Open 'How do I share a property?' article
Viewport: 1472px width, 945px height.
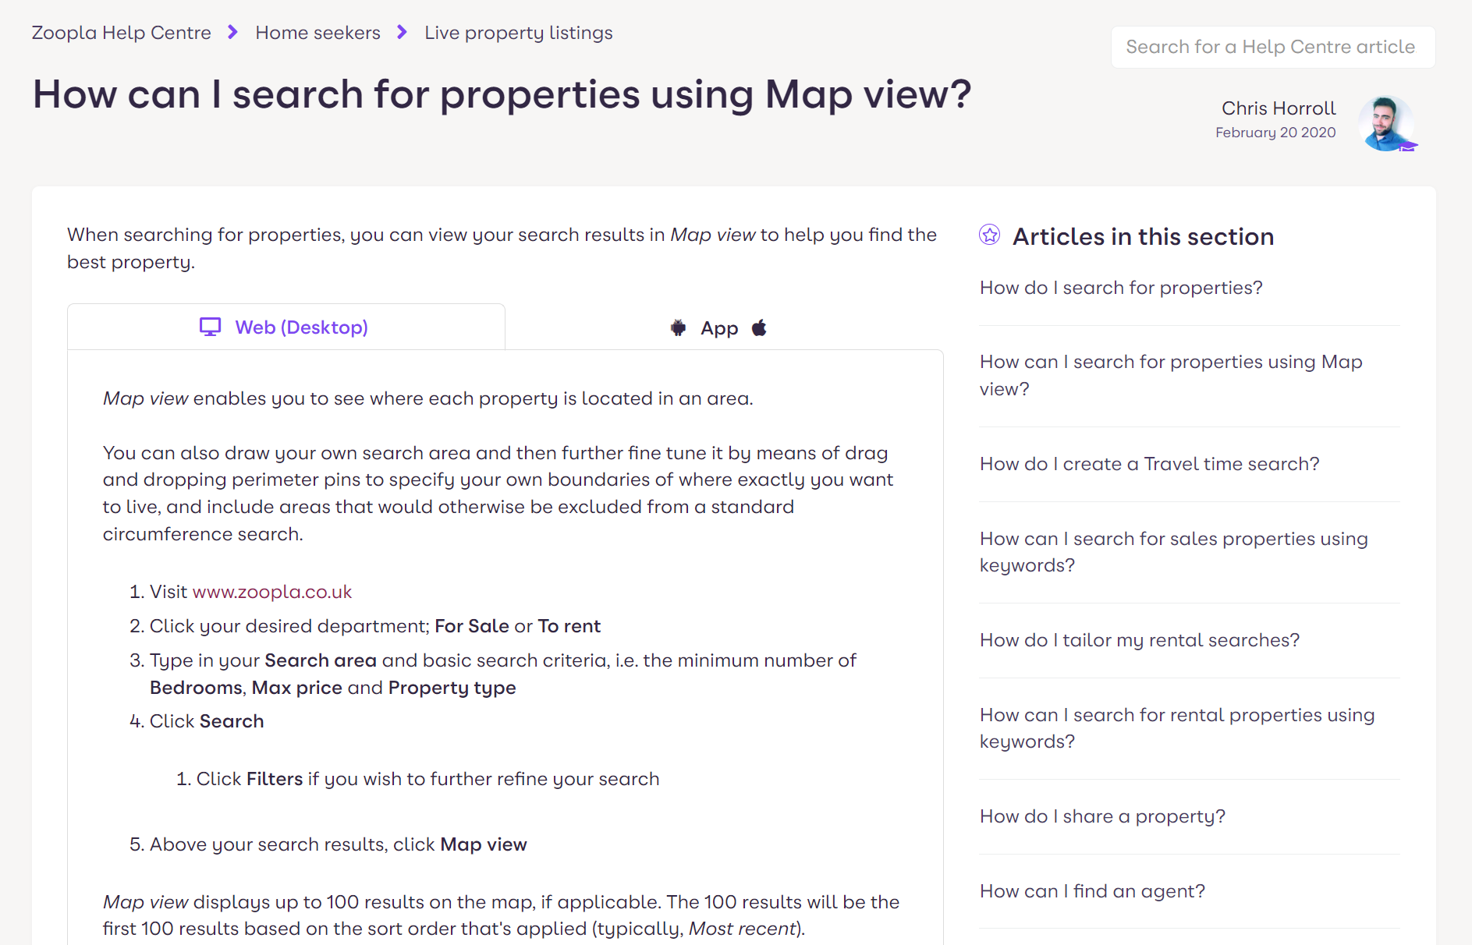[x=1102, y=816]
